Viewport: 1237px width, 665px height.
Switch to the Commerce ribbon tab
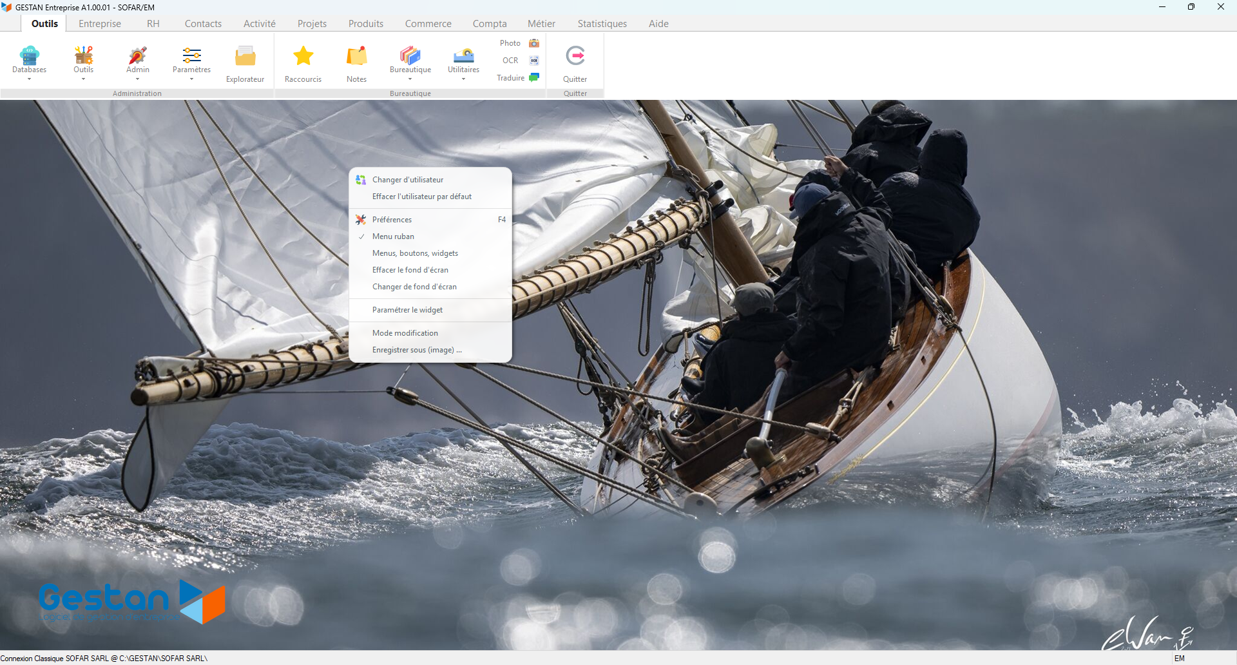click(x=428, y=24)
